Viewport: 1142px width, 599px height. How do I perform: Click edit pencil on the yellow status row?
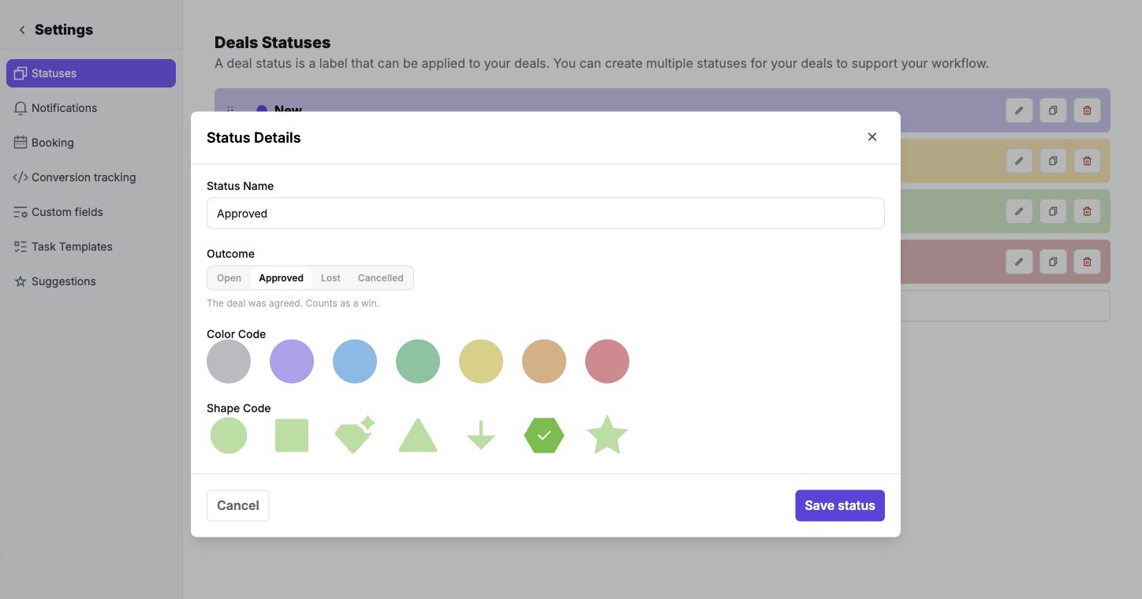tap(1019, 161)
